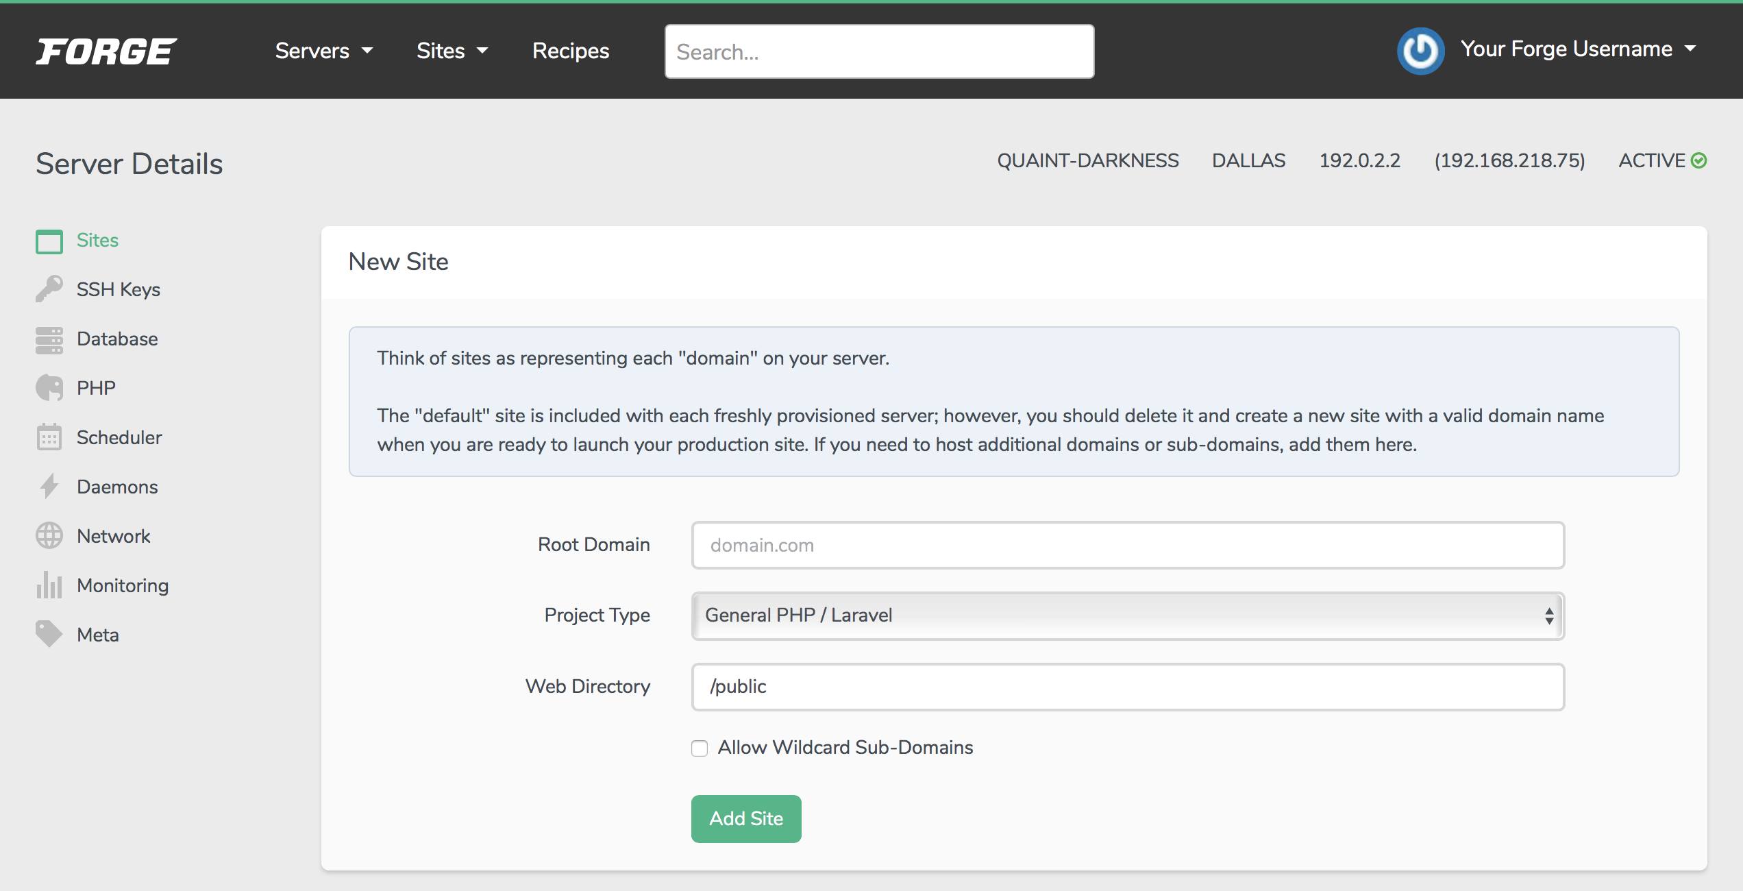Click the Database sidebar icon
This screenshot has height=891, width=1743.
coord(49,337)
